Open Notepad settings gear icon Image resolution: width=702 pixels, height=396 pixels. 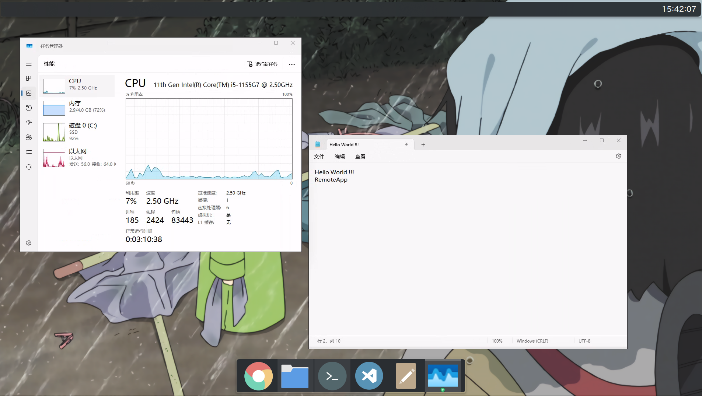(x=619, y=156)
